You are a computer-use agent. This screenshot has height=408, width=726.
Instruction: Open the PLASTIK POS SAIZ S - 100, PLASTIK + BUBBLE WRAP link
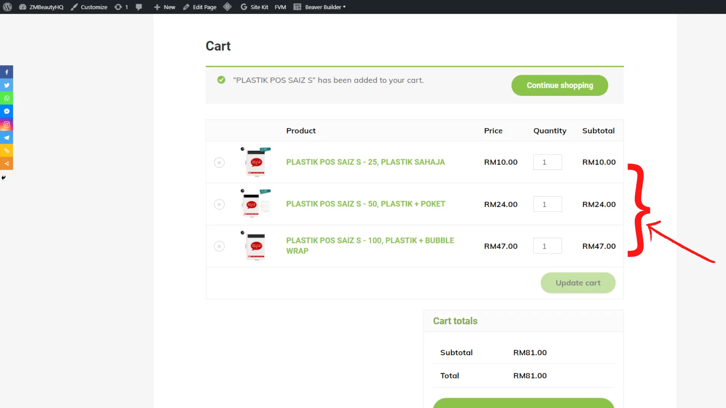pos(370,246)
